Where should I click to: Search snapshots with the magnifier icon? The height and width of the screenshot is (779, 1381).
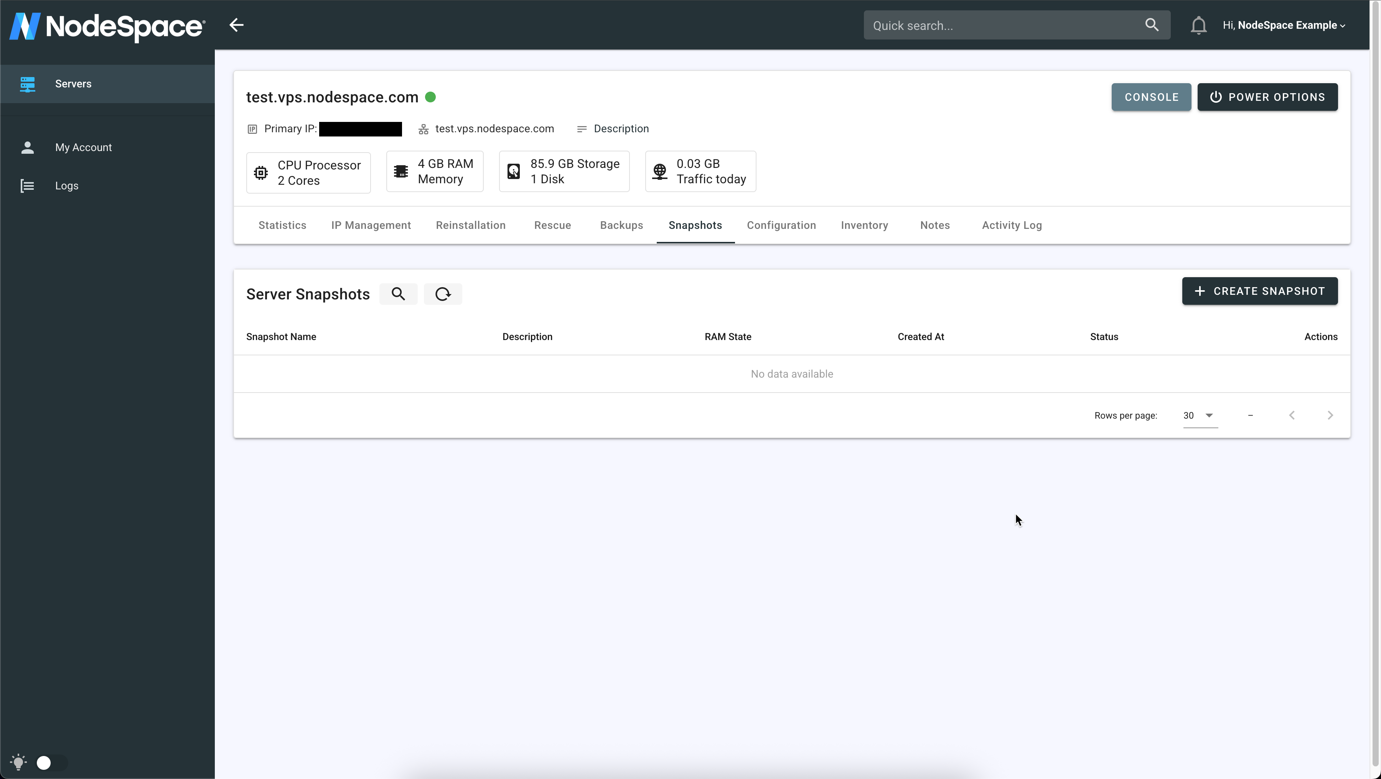pos(398,294)
